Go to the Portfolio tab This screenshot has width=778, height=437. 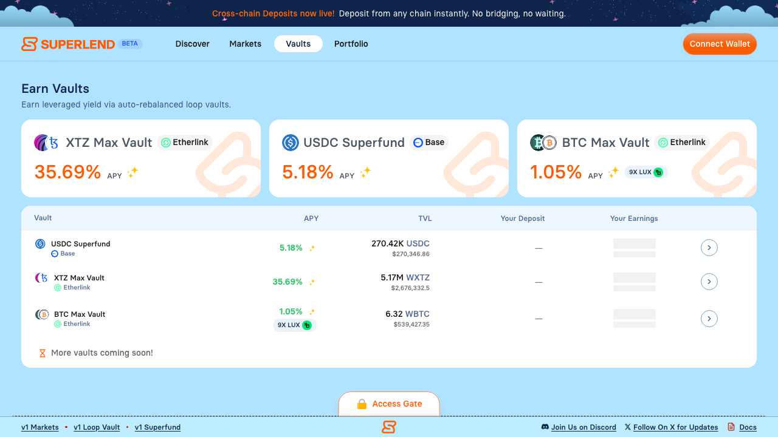pos(351,44)
